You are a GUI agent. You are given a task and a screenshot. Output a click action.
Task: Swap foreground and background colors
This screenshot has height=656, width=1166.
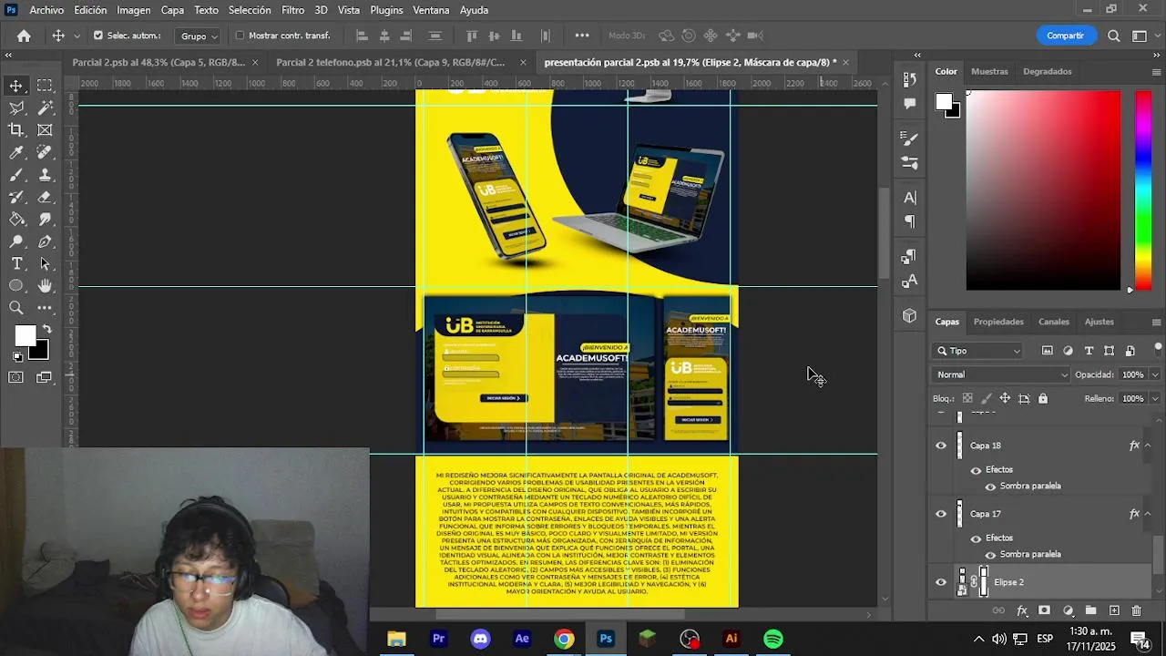[x=47, y=330]
